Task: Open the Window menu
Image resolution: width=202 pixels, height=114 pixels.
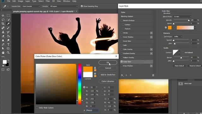Action: 67,1
